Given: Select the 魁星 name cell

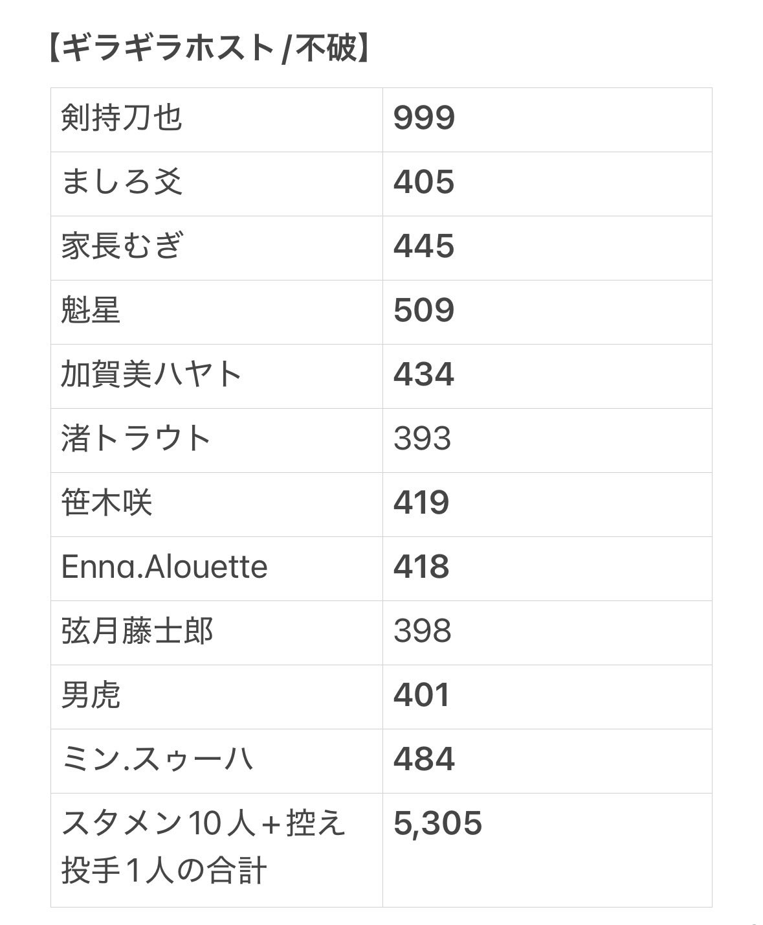Looking at the screenshot, I should [x=217, y=312].
